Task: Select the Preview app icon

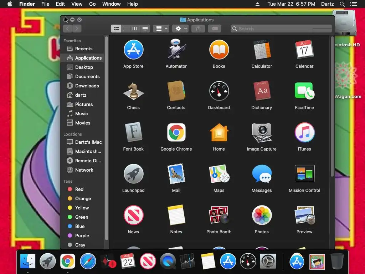Action: point(304,215)
